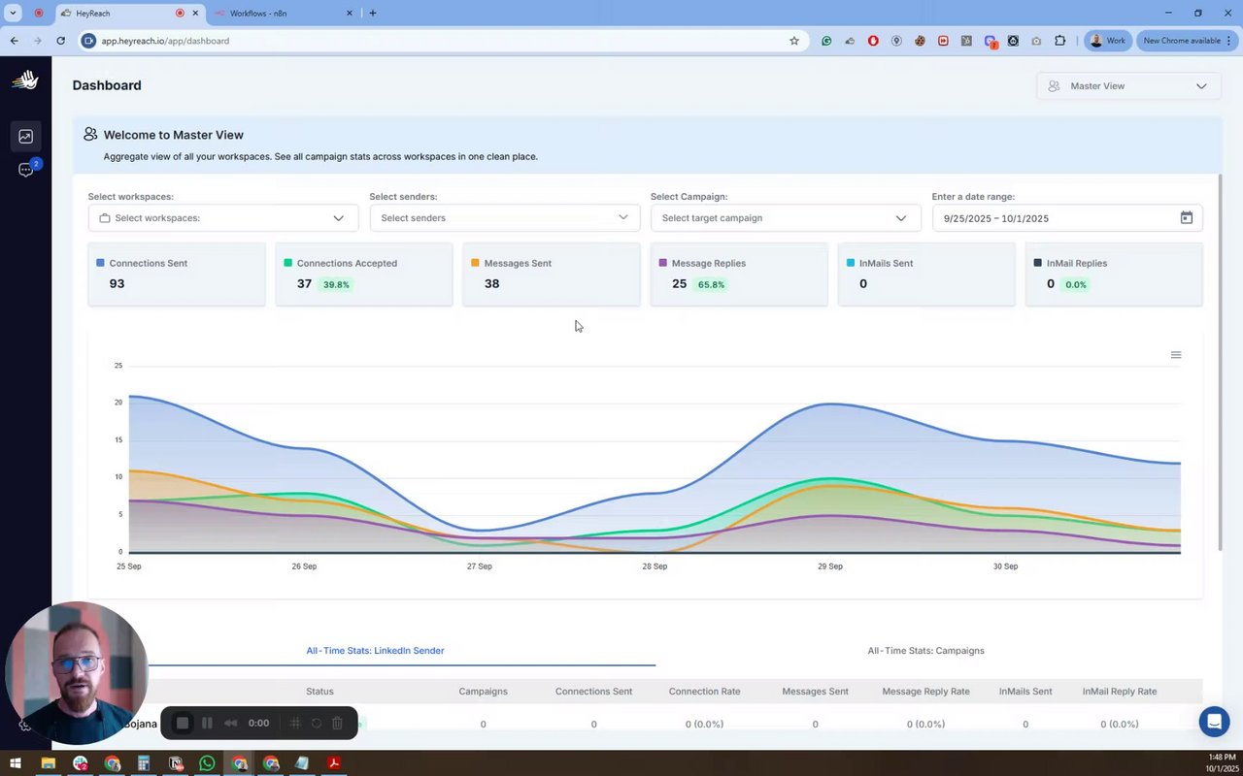Viewport: 1243px width, 776px height.
Task: Expand the Select senders dropdown
Action: pos(504,218)
